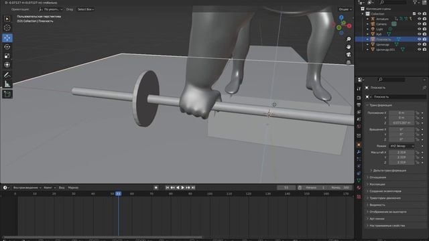Activate the Move tool
This screenshot has width=429, height=241.
[x=7, y=38]
